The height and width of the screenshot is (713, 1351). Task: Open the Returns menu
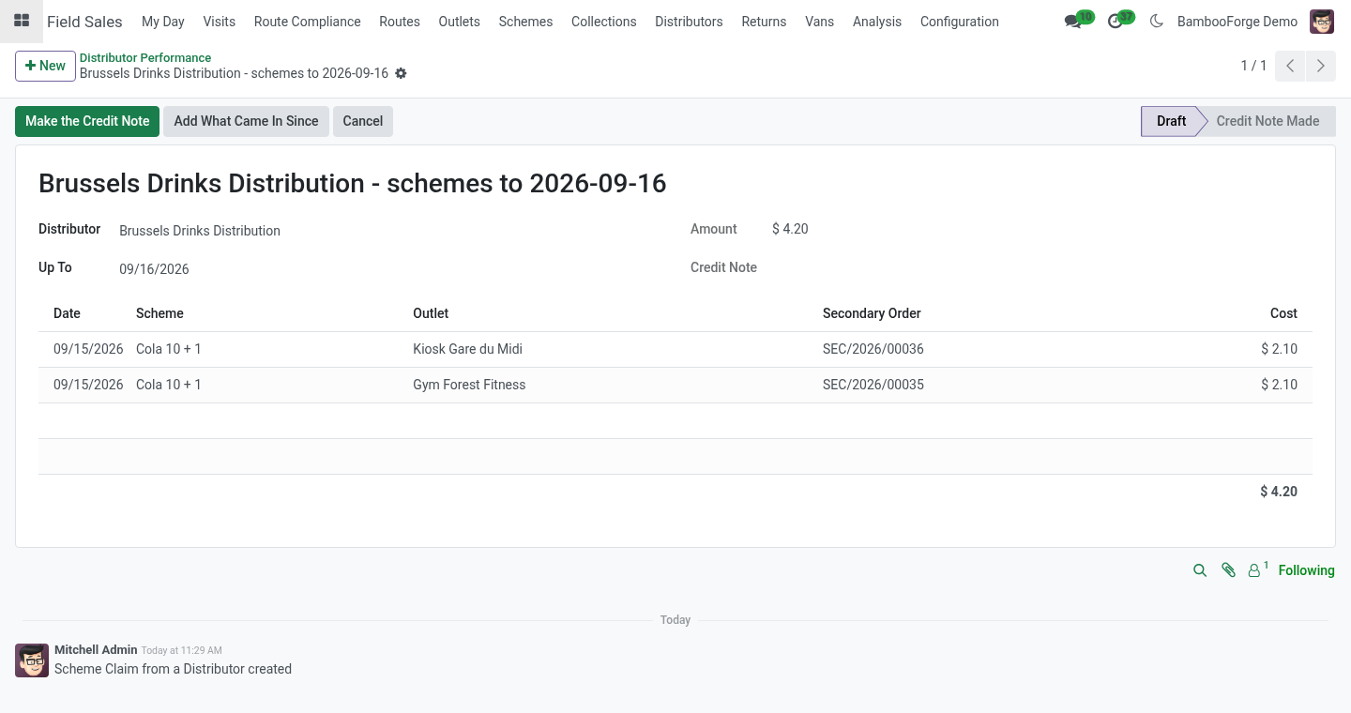coord(764,22)
